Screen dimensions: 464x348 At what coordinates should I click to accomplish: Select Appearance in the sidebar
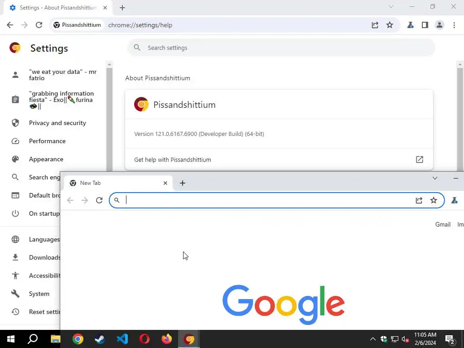[54, 159]
